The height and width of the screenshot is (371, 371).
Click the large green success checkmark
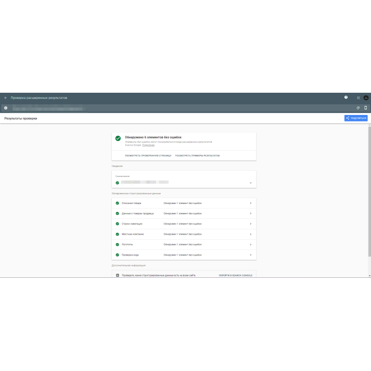(x=118, y=138)
